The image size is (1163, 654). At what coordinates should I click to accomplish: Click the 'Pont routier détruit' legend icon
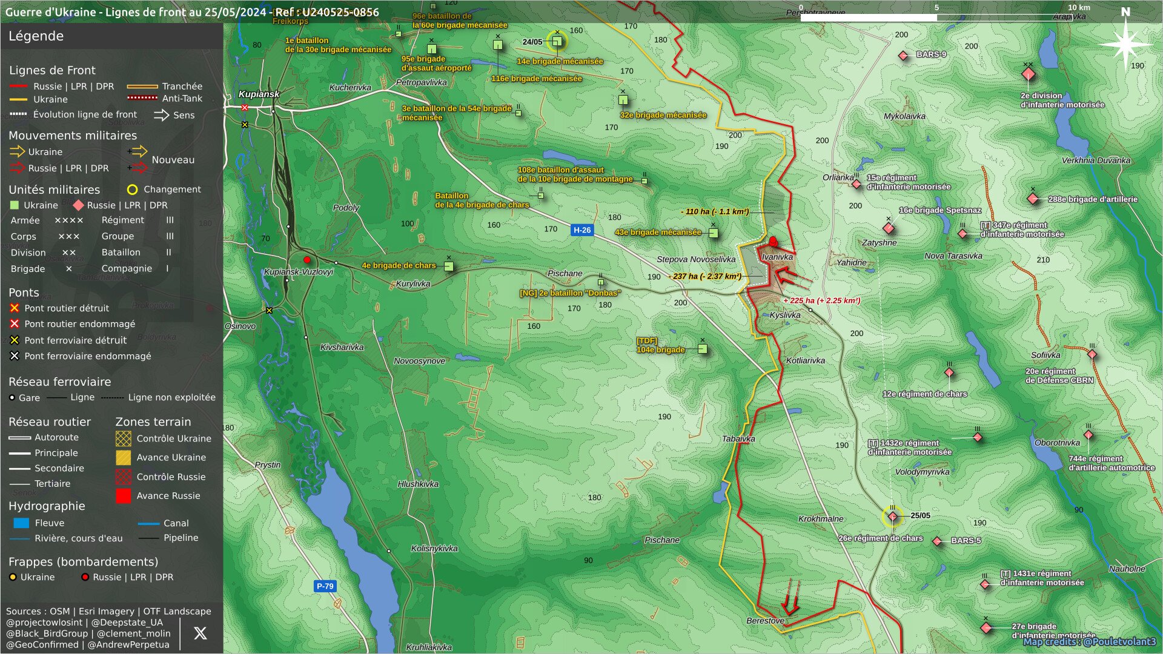(x=15, y=308)
